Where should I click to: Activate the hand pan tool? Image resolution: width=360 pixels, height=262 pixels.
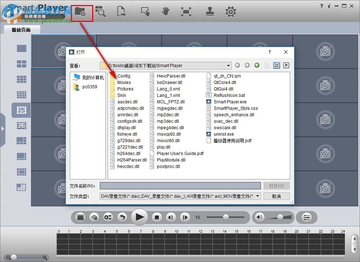coord(165,11)
